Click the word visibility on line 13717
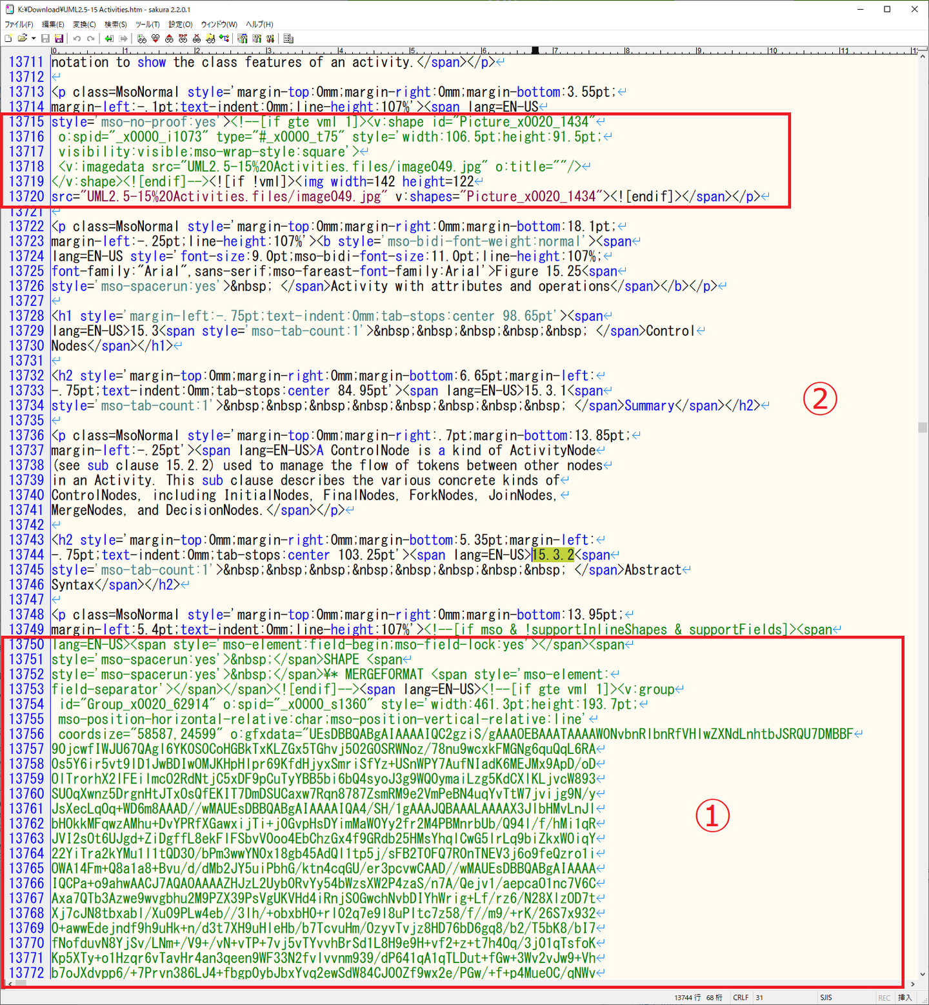 94,152
